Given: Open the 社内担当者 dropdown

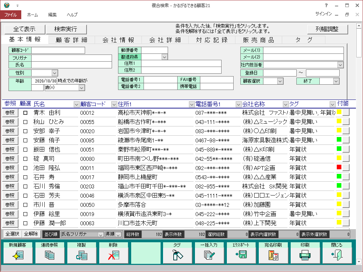Looking at the screenshot, I should 340,65.
